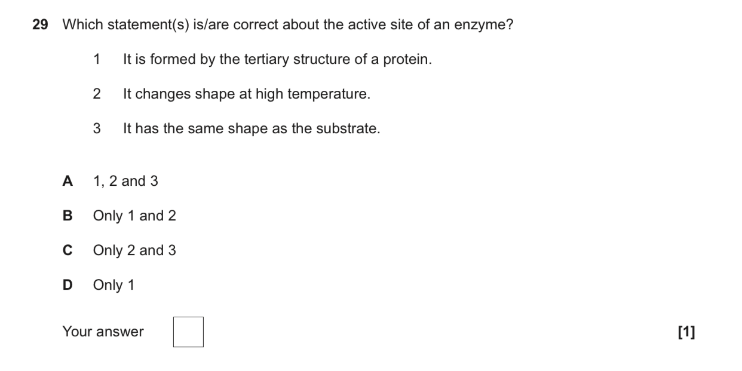Click the question number 29
Viewport: 742px width, 371px height.
coord(39,25)
